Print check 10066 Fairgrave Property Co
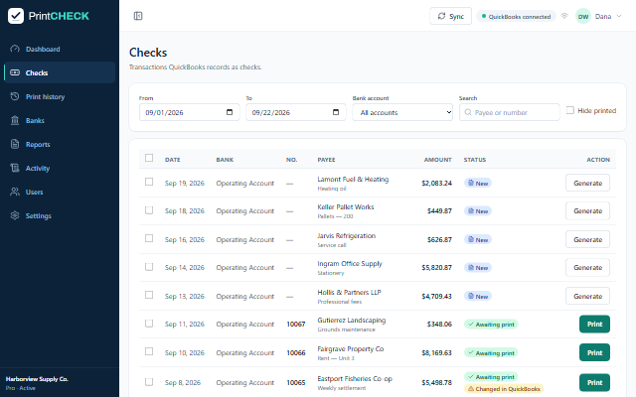 coord(594,353)
